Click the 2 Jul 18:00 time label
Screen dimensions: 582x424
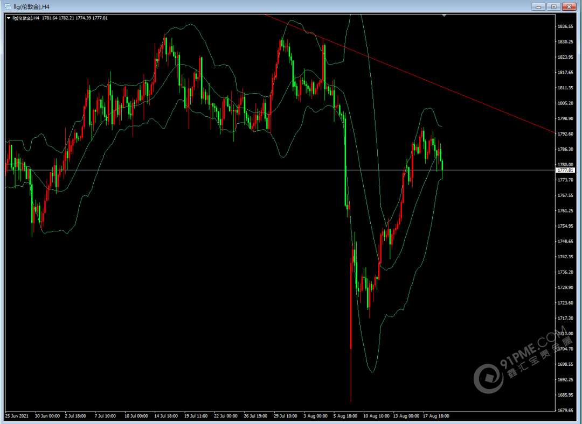pos(75,416)
